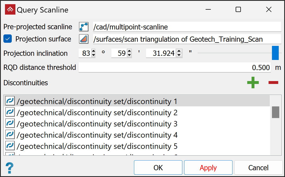Open help via the question mark icon
The height and width of the screenshot is (177, 285).
tap(9, 168)
